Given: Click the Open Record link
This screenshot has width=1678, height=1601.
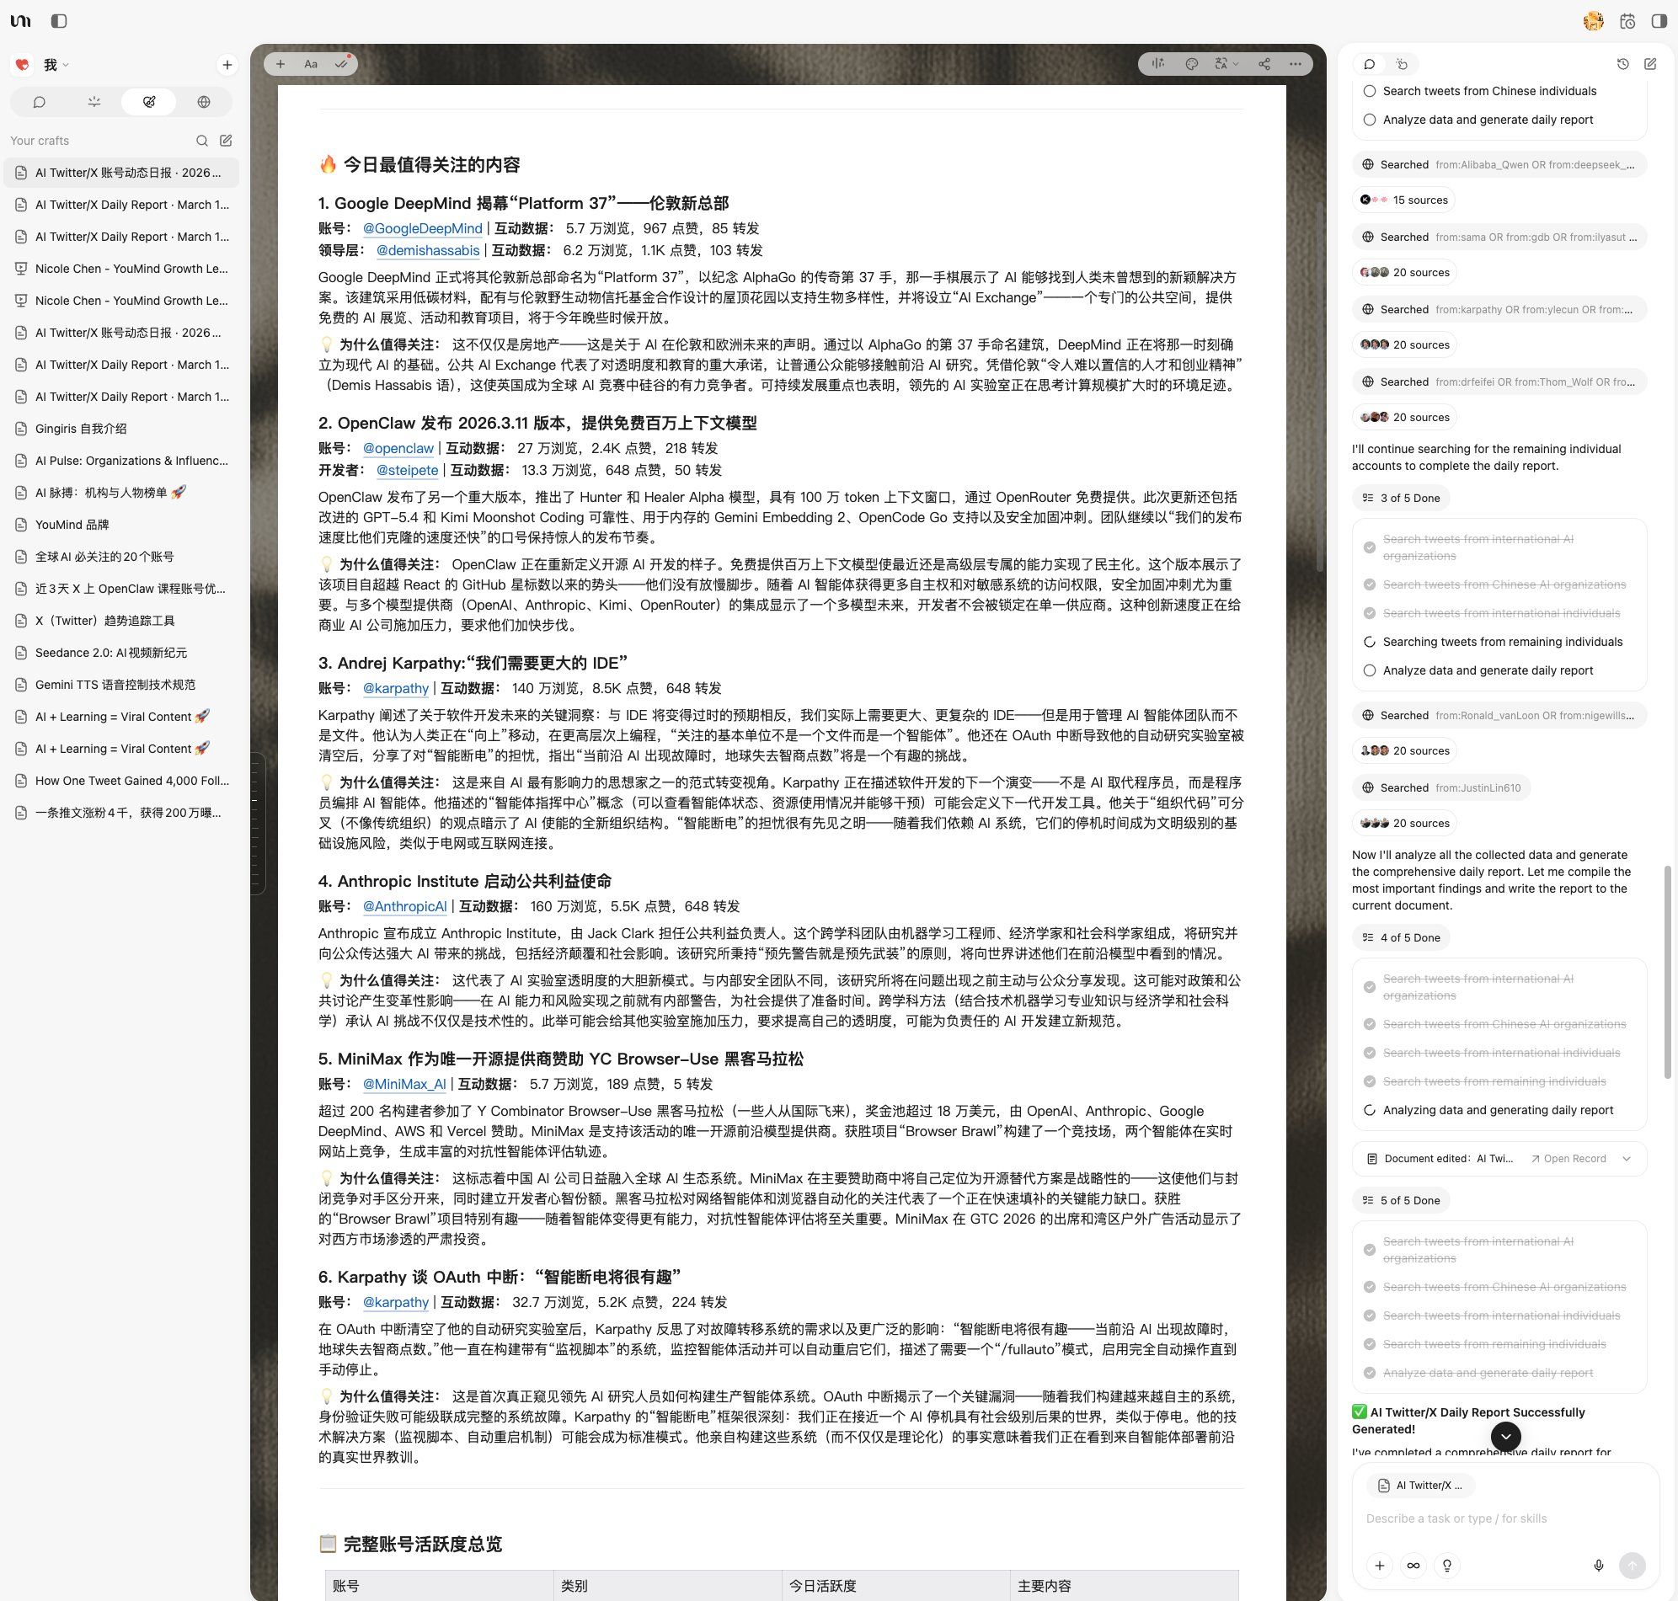Looking at the screenshot, I should point(1568,1159).
